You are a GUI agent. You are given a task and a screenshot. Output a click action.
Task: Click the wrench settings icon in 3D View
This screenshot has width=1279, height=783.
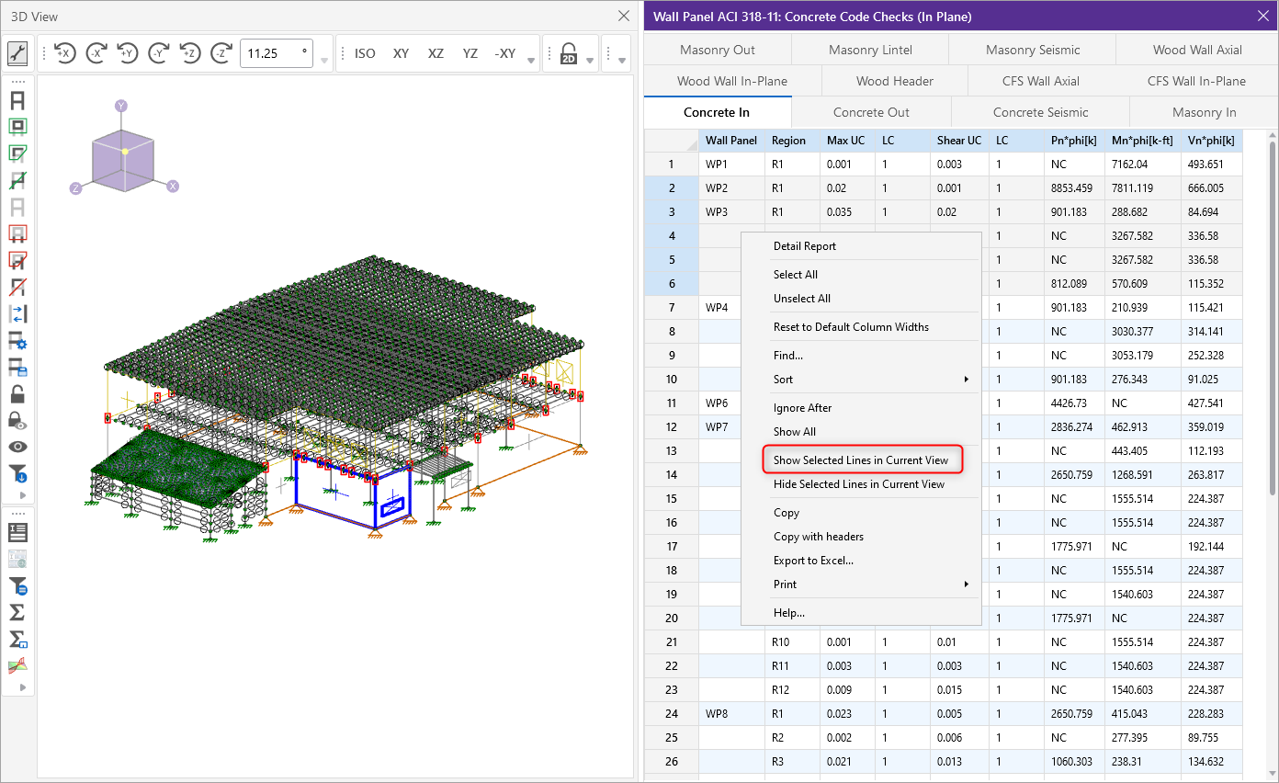click(x=17, y=53)
